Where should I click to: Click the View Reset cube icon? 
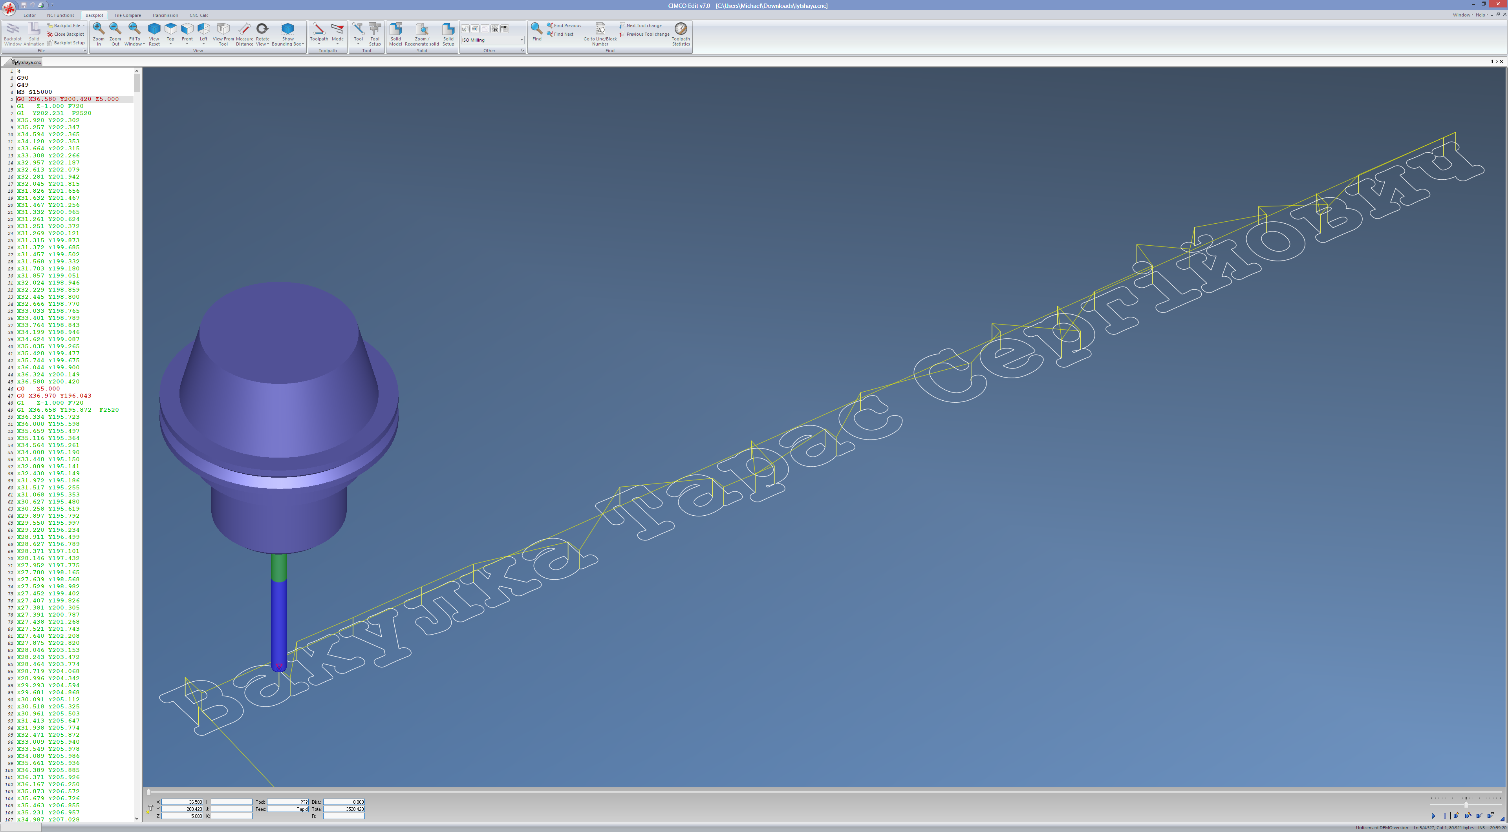154,29
